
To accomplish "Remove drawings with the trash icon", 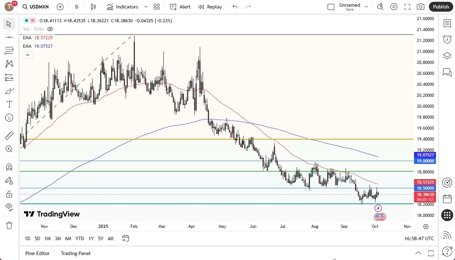I will (9, 225).
